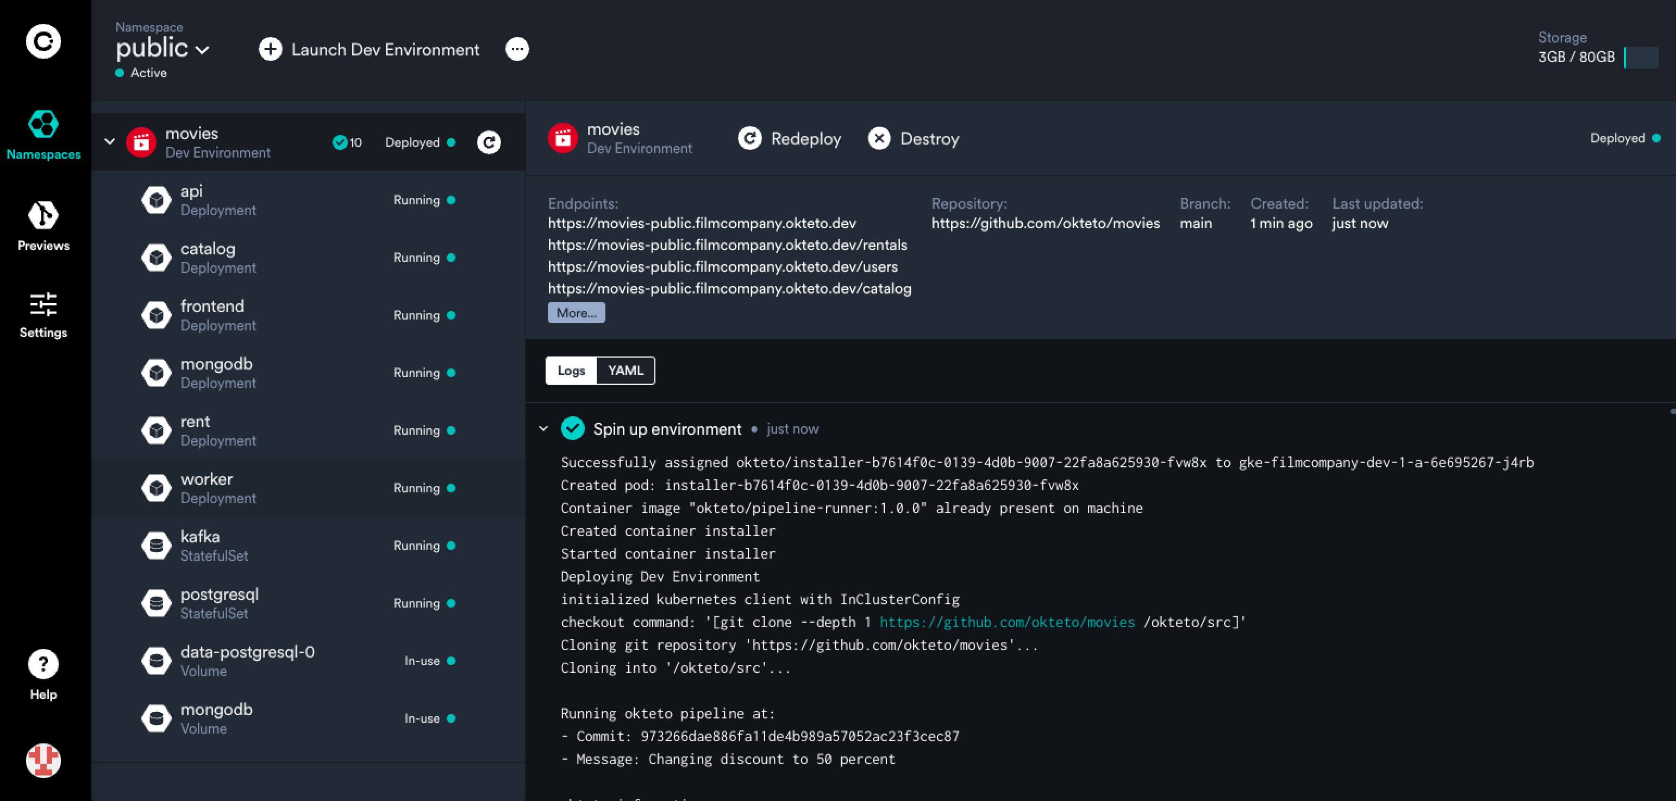
Task: Open the more options ellipsis menu
Action: tap(517, 49)
